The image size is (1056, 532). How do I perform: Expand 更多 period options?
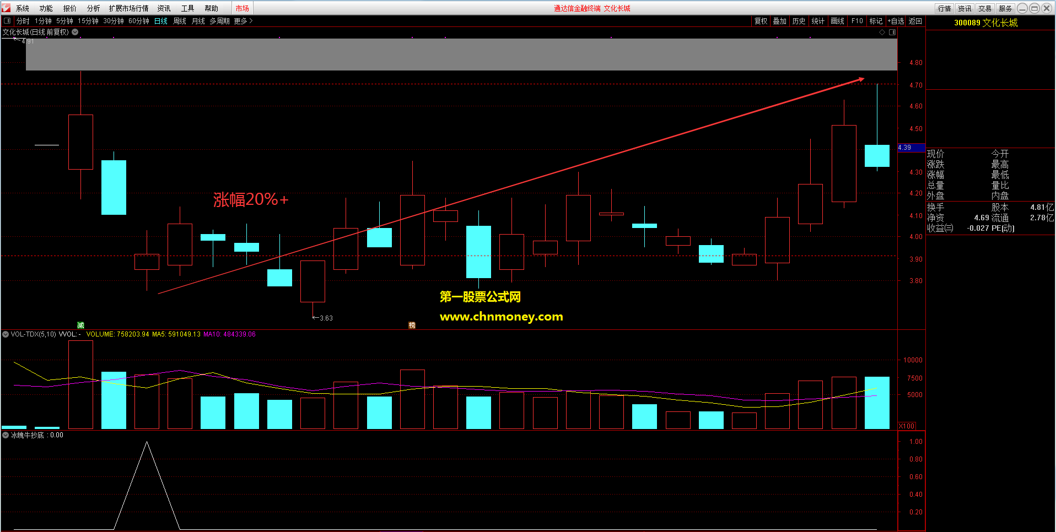tap(243, 21)
